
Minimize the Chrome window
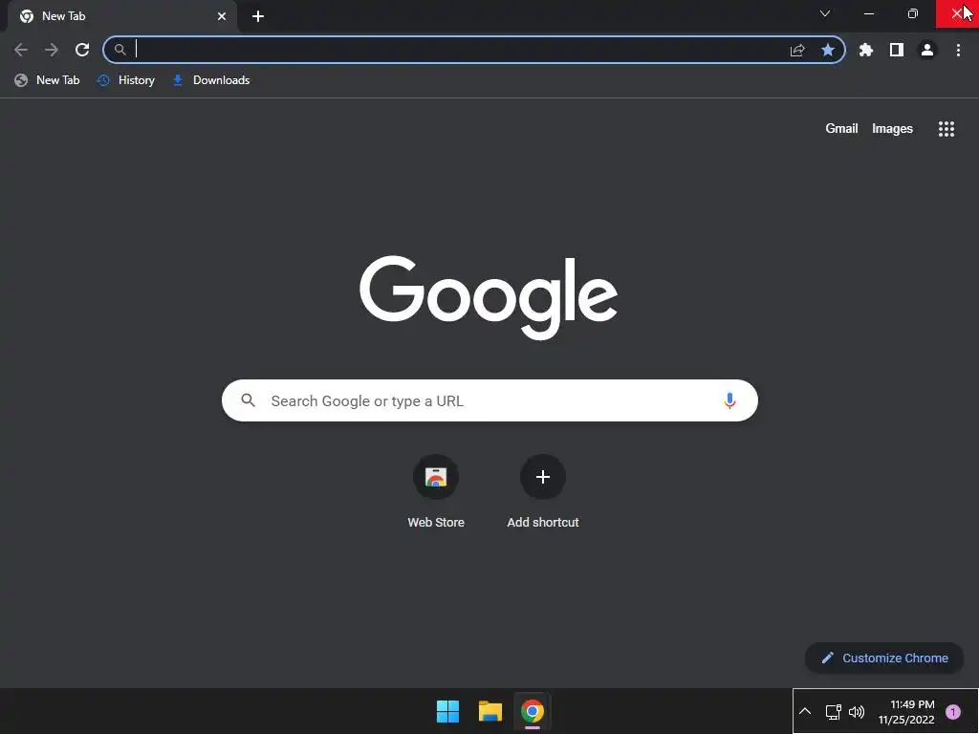(x=868, y=13)
